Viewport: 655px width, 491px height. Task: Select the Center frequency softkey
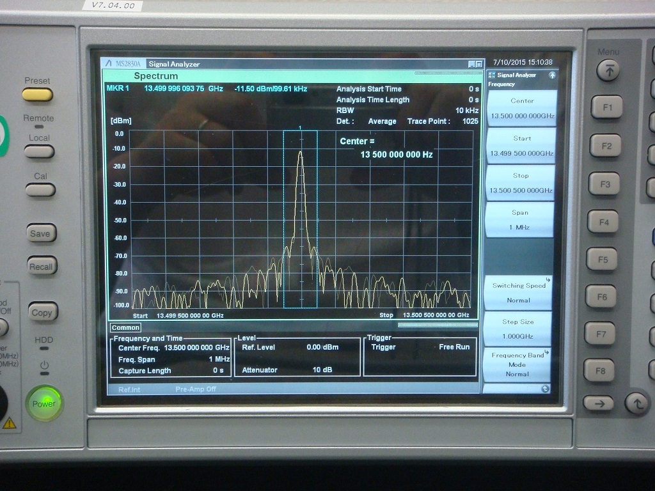[x=522, y=108]
